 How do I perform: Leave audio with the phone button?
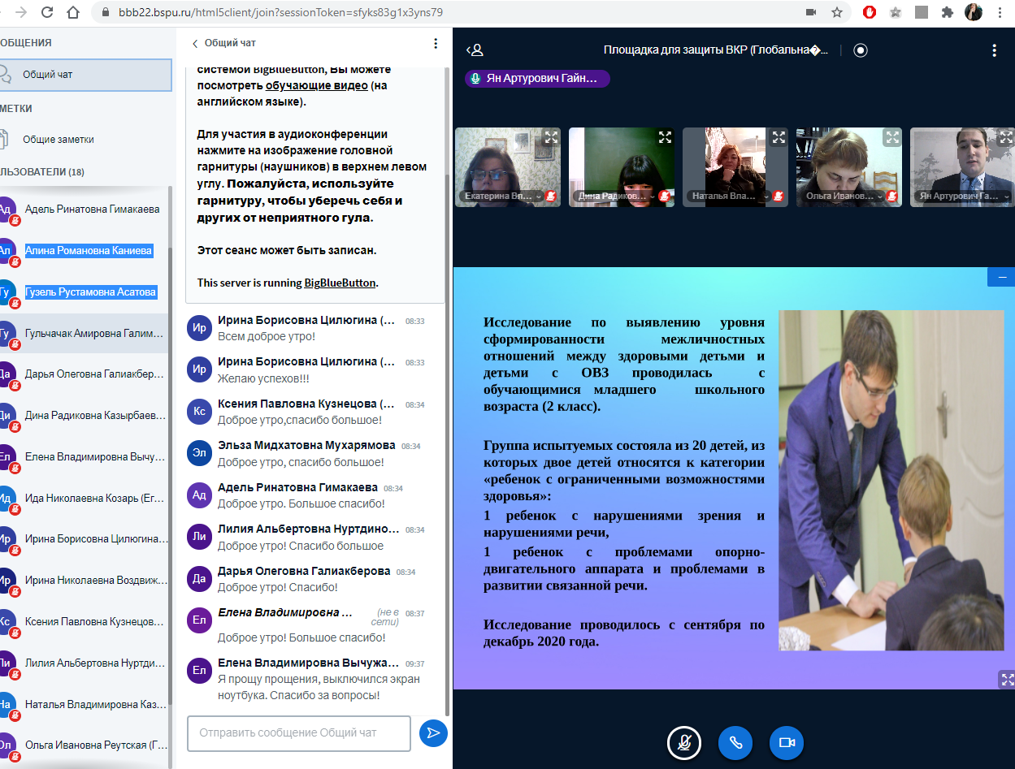click(735, 742)
